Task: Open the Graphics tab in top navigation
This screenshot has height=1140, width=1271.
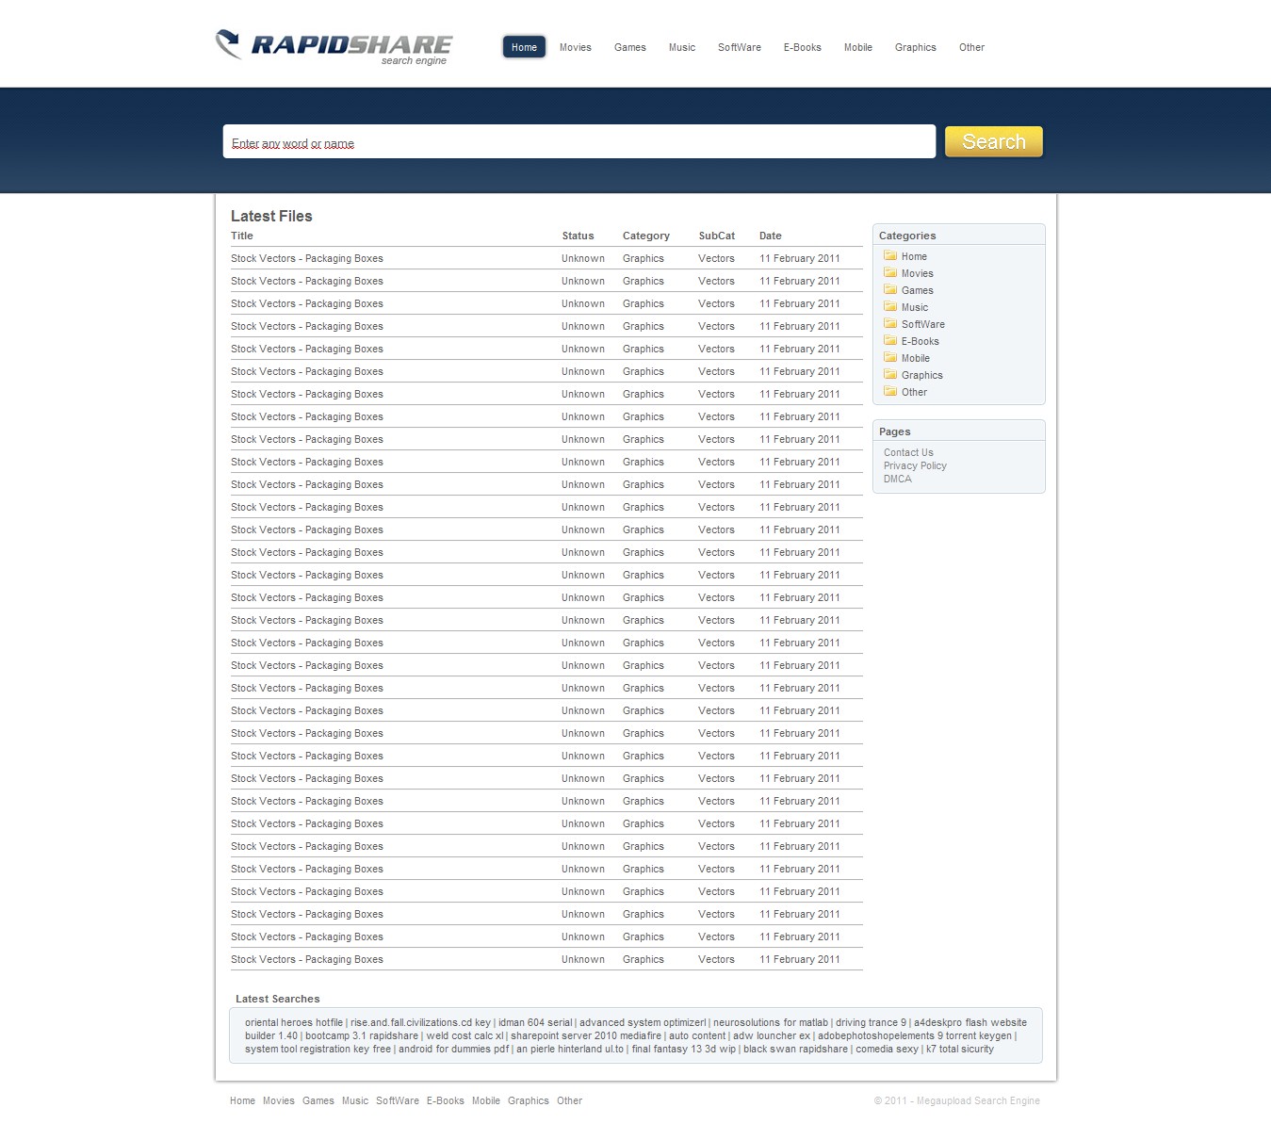Action: (x=916, y=47)
